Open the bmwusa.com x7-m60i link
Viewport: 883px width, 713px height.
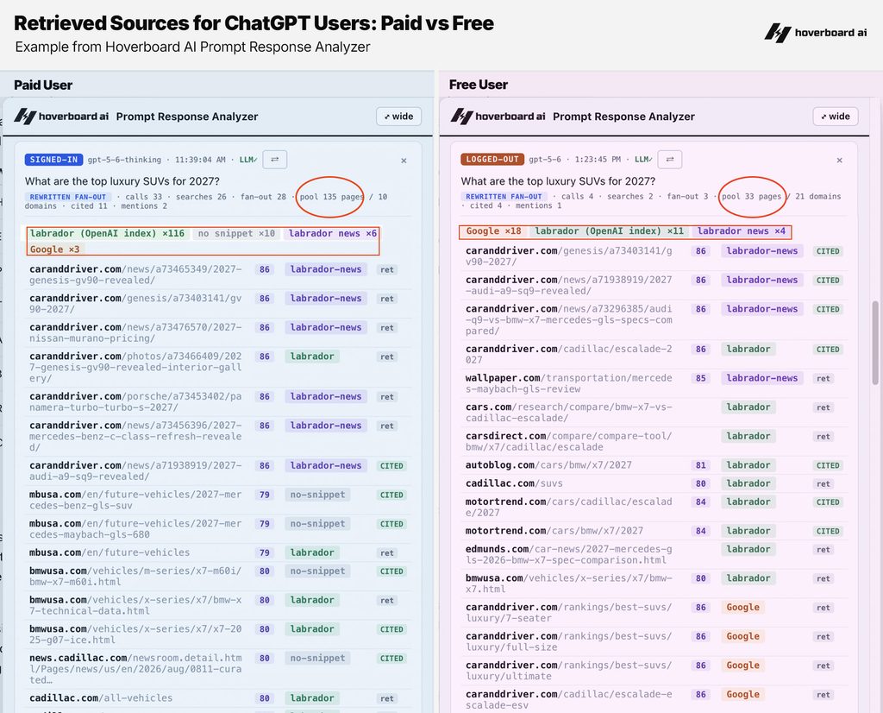[x=135, y=576]
